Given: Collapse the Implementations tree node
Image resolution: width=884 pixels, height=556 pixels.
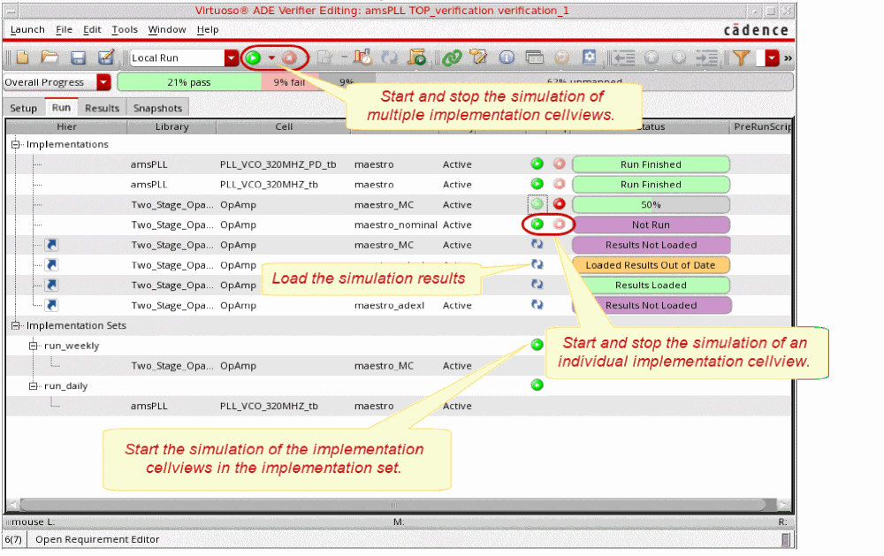Looking at the screenshot, I should (x=15, y=144).
